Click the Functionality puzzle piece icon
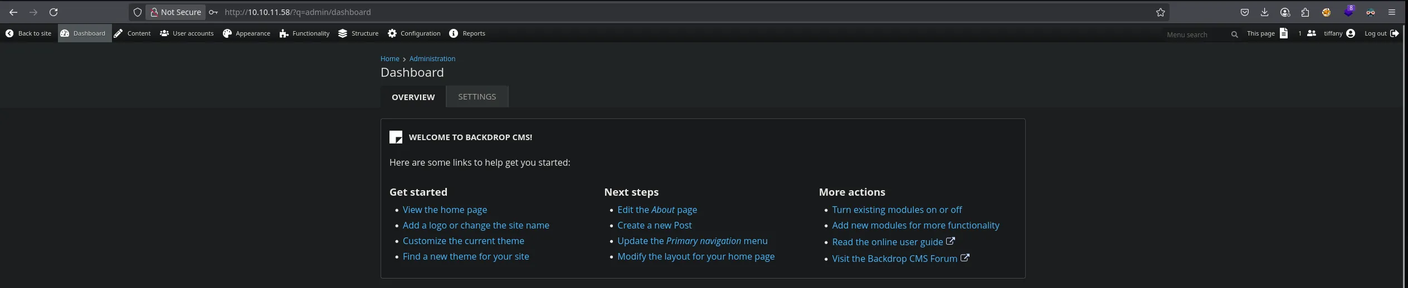This screenshot has height=288, width=1408. coord(284,33)
